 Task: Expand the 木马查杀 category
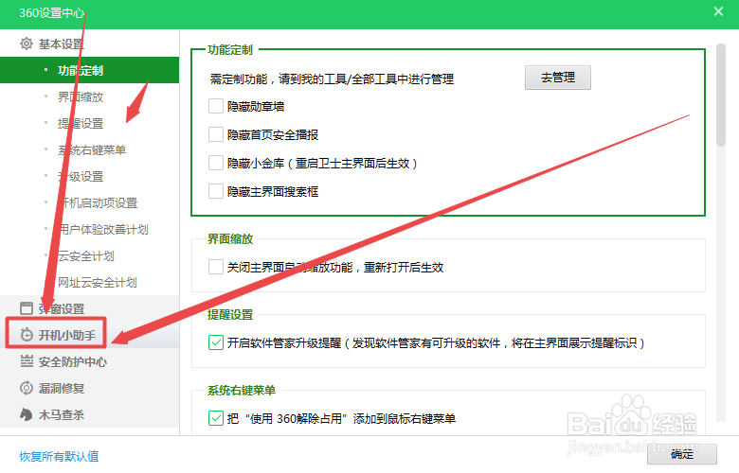[x=90, y=414]
